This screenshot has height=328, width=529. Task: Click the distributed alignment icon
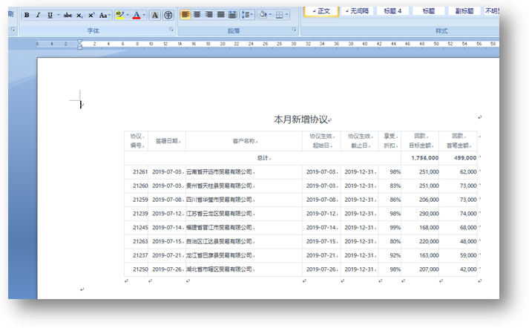tap(232, 15)
